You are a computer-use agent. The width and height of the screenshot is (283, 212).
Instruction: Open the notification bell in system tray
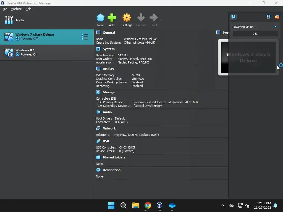click(x=276, y=205)
